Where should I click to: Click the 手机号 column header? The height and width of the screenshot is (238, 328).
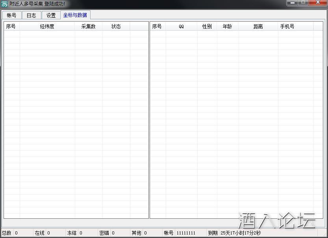[287, 27]
